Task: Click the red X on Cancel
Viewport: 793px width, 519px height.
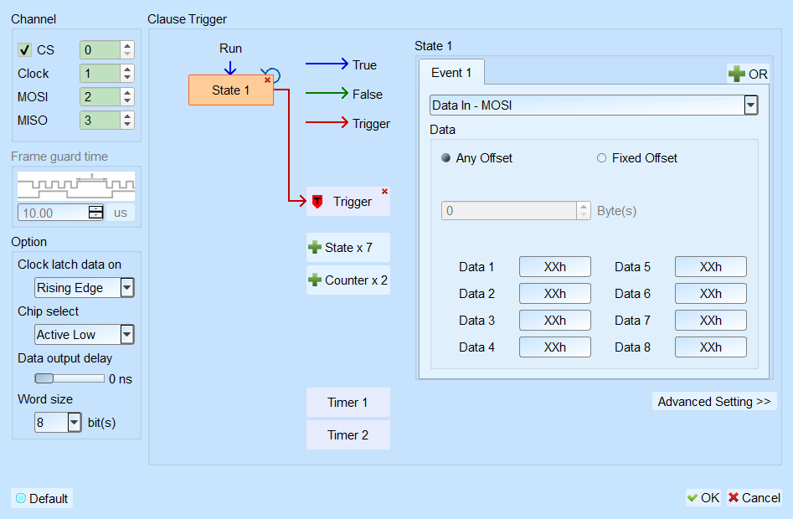Action: [x=734, y=498]
